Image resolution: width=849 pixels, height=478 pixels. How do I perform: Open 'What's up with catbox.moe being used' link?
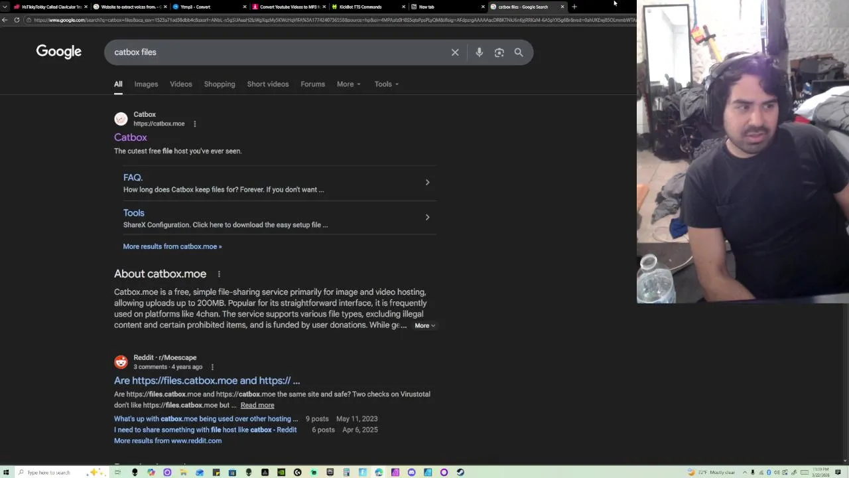pyautogui.click(x=206, y=419)
